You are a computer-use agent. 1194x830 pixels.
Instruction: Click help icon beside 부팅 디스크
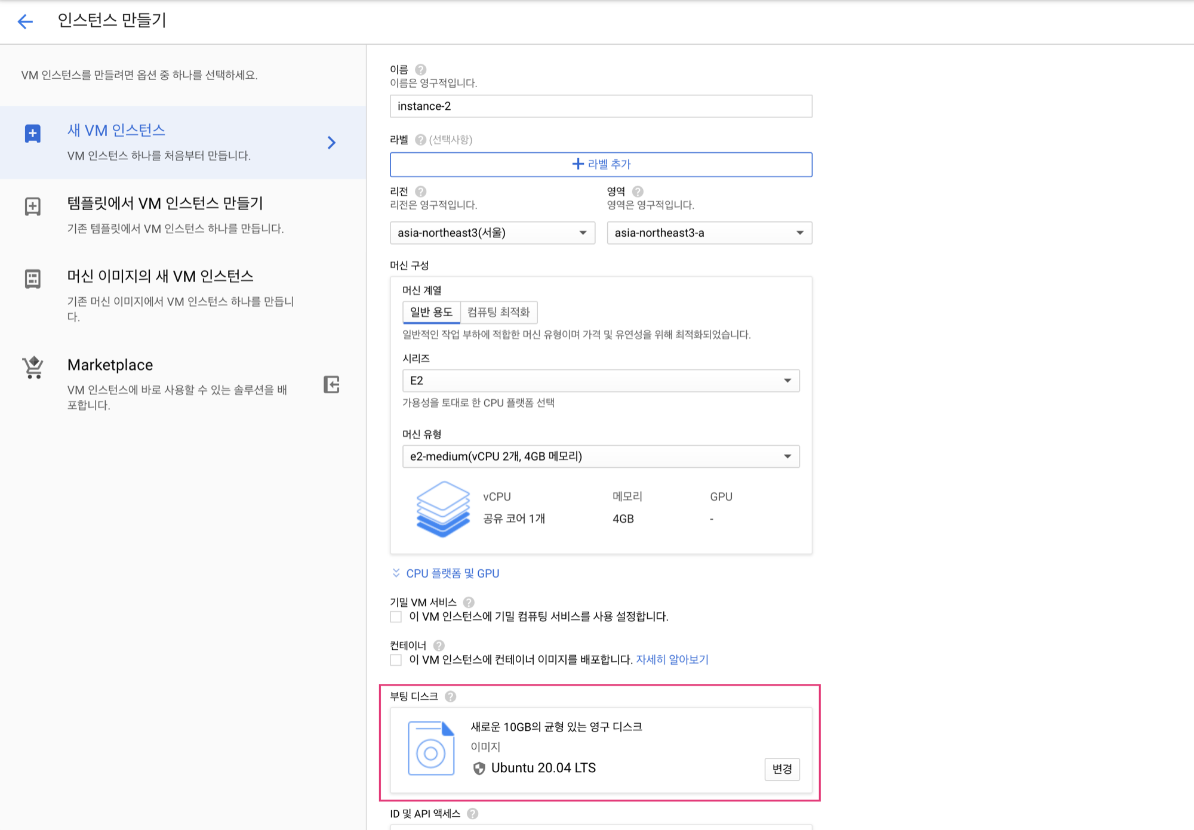pos(451,696)
